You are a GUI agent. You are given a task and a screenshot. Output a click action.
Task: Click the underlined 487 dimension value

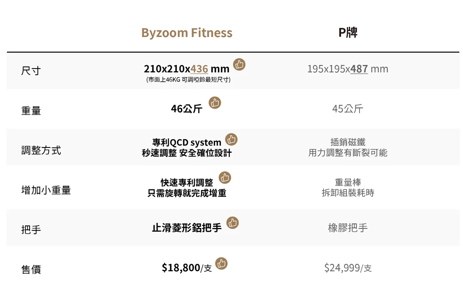click(x=359, y=69)
